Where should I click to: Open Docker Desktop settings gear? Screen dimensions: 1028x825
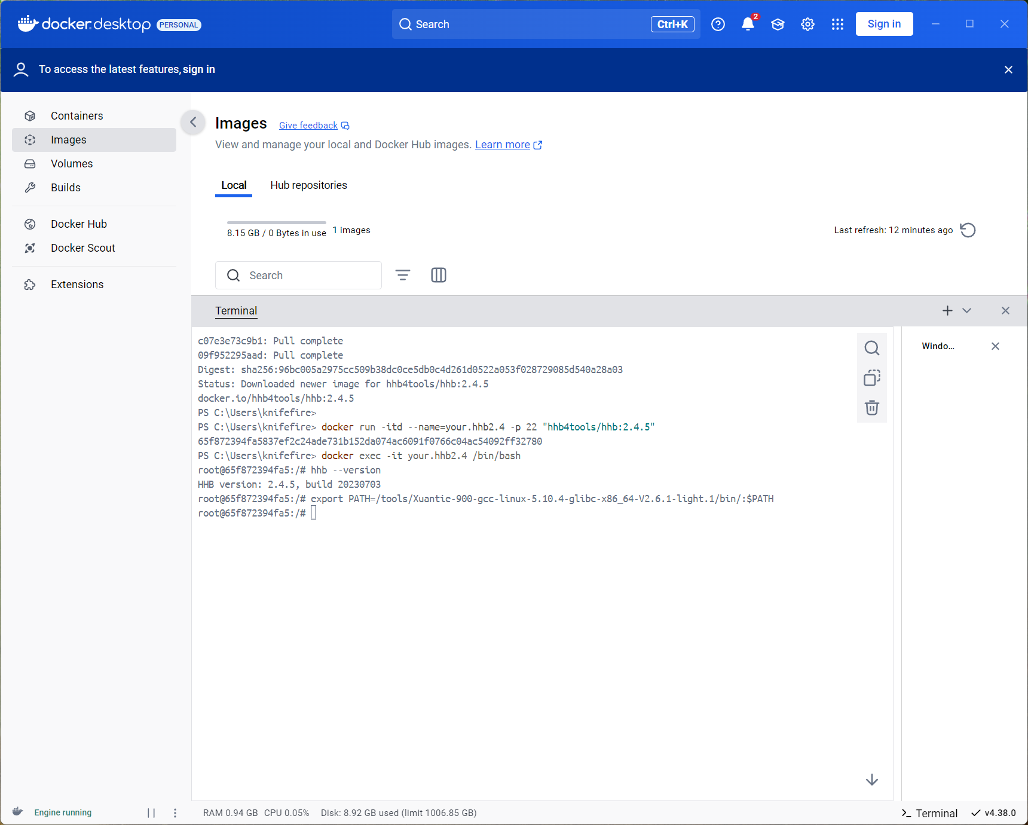pyautogui.click(x=807, y=25)
